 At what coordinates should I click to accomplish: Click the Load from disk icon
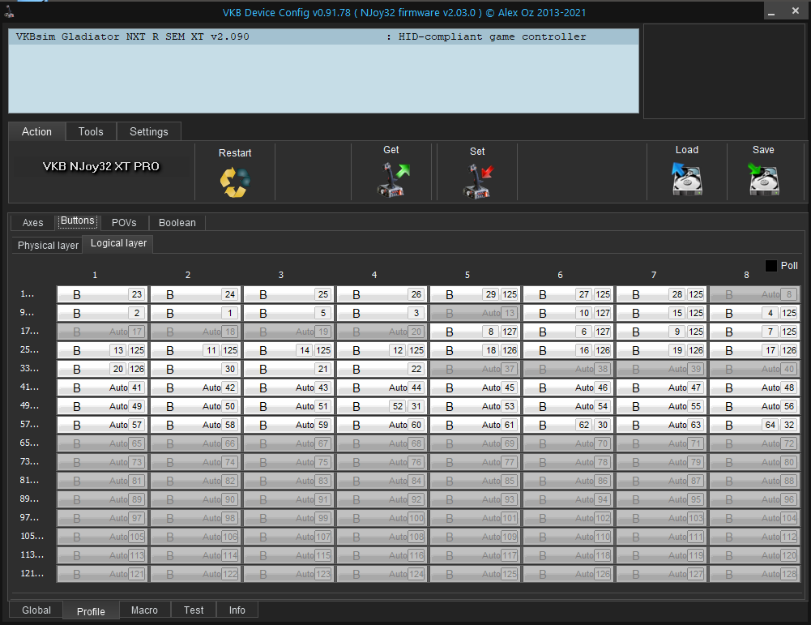pos(686,179)
